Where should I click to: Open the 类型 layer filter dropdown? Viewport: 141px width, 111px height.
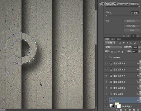click(110, 43)
